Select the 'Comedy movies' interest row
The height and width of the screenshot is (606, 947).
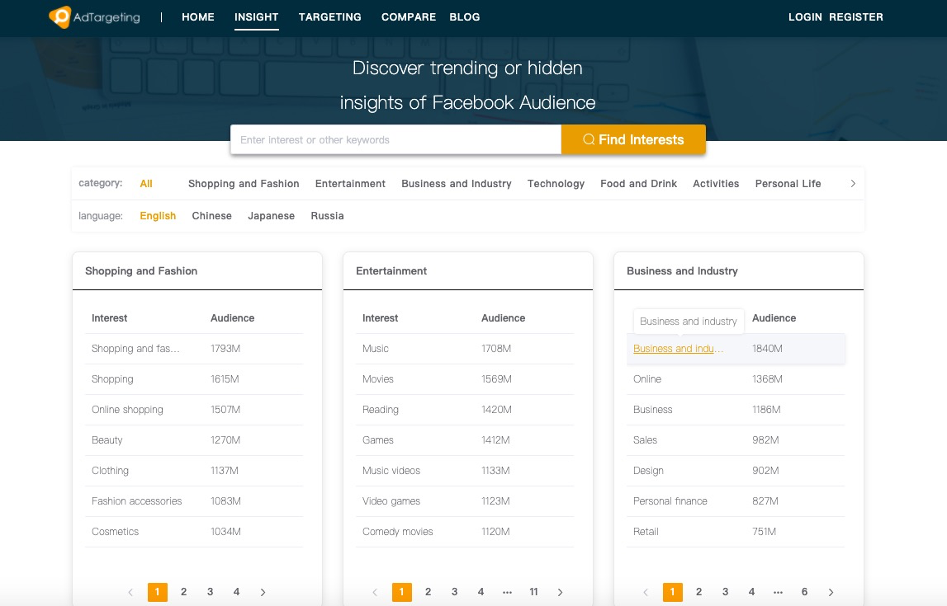(465, 532)
